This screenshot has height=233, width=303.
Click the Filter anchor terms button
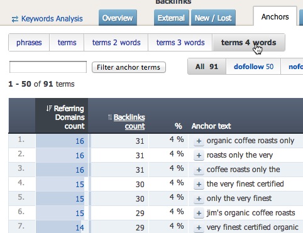pyautogui.click(x=129, y=67)
